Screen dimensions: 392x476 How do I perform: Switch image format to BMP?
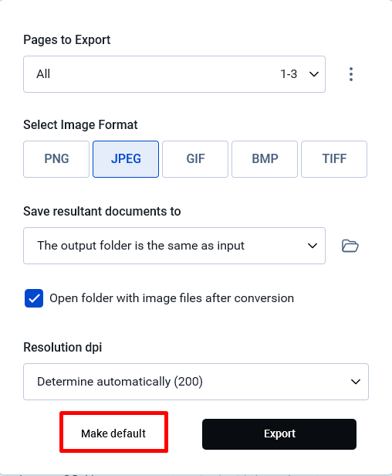click(x=265, y=159)
